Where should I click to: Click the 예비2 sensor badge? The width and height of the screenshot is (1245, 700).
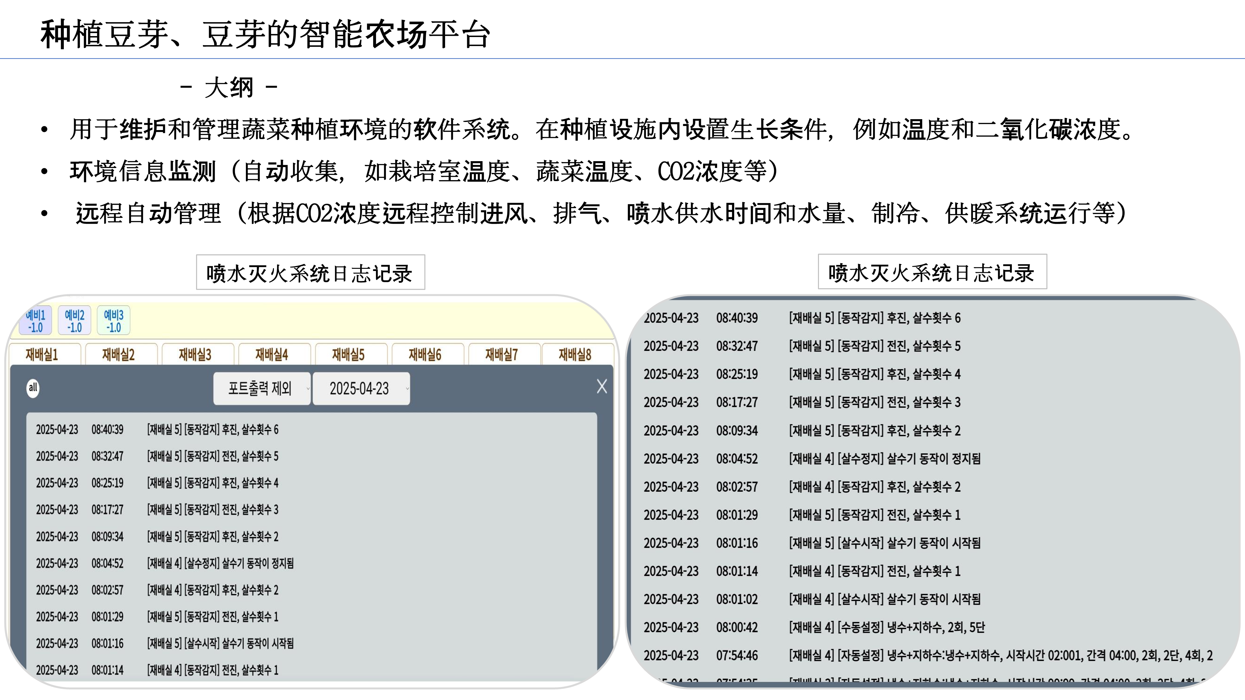tap(74, 321)
